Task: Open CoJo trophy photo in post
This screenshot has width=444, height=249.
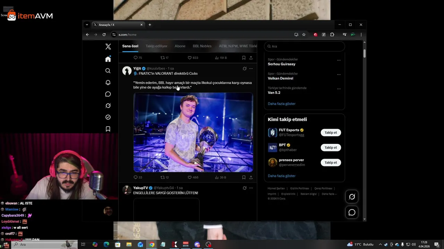Action: (193, 132)
